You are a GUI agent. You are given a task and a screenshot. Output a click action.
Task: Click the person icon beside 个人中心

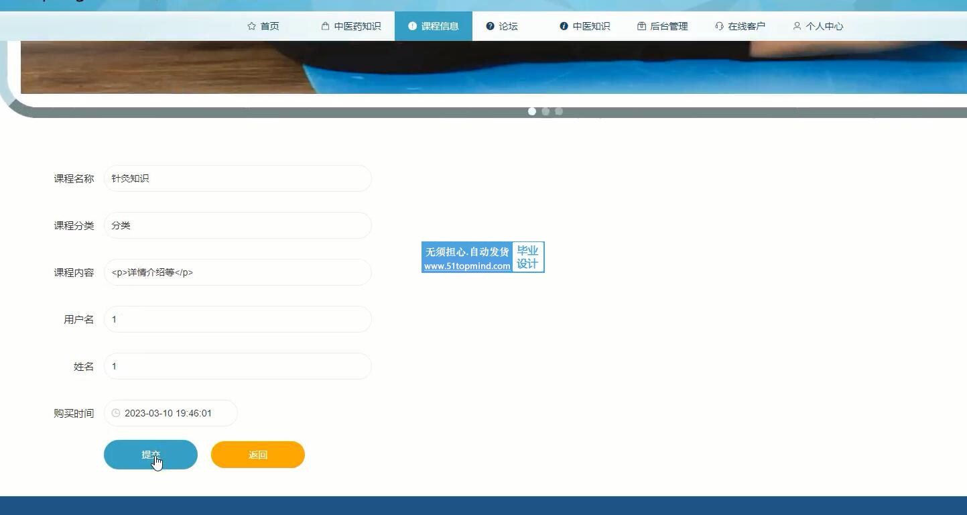point(797,26)
